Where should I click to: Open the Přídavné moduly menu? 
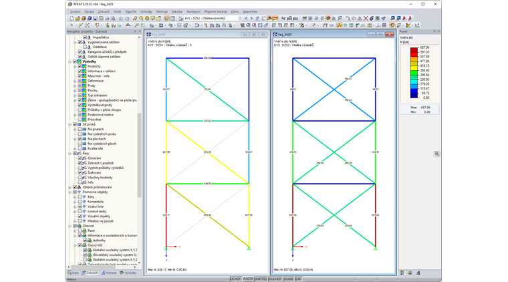click(215, 11)
